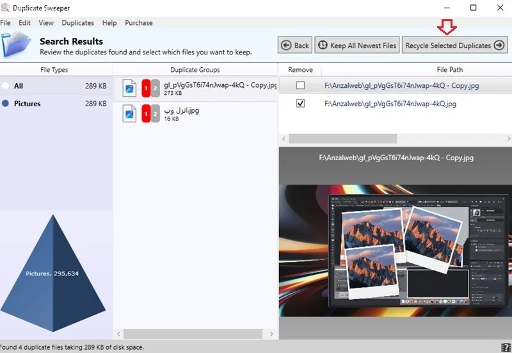Click the help icon in status bar
The image size is (512, 353).
(x=506, y=347)
